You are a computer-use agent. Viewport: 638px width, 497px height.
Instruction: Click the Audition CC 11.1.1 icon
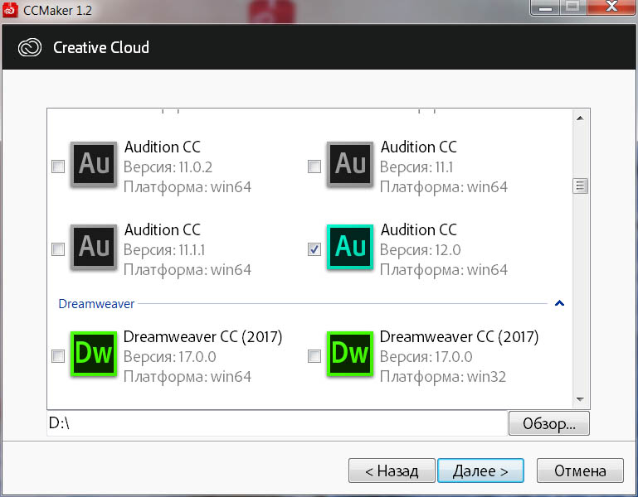[x=94, y=247]
